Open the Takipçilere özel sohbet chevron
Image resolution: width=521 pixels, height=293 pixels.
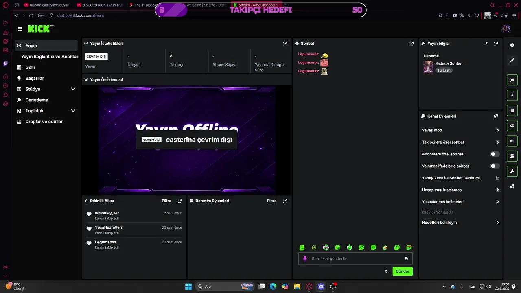(497, 142)
